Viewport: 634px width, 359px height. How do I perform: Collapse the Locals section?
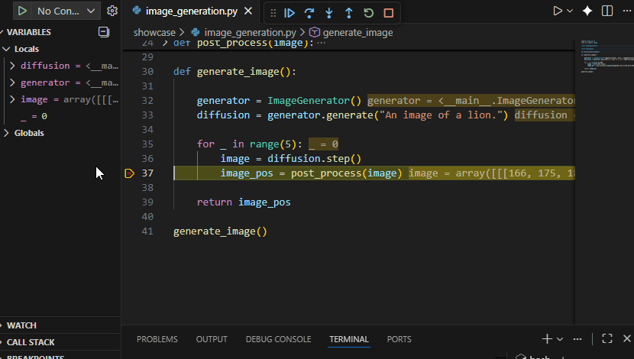click(6, 49)
